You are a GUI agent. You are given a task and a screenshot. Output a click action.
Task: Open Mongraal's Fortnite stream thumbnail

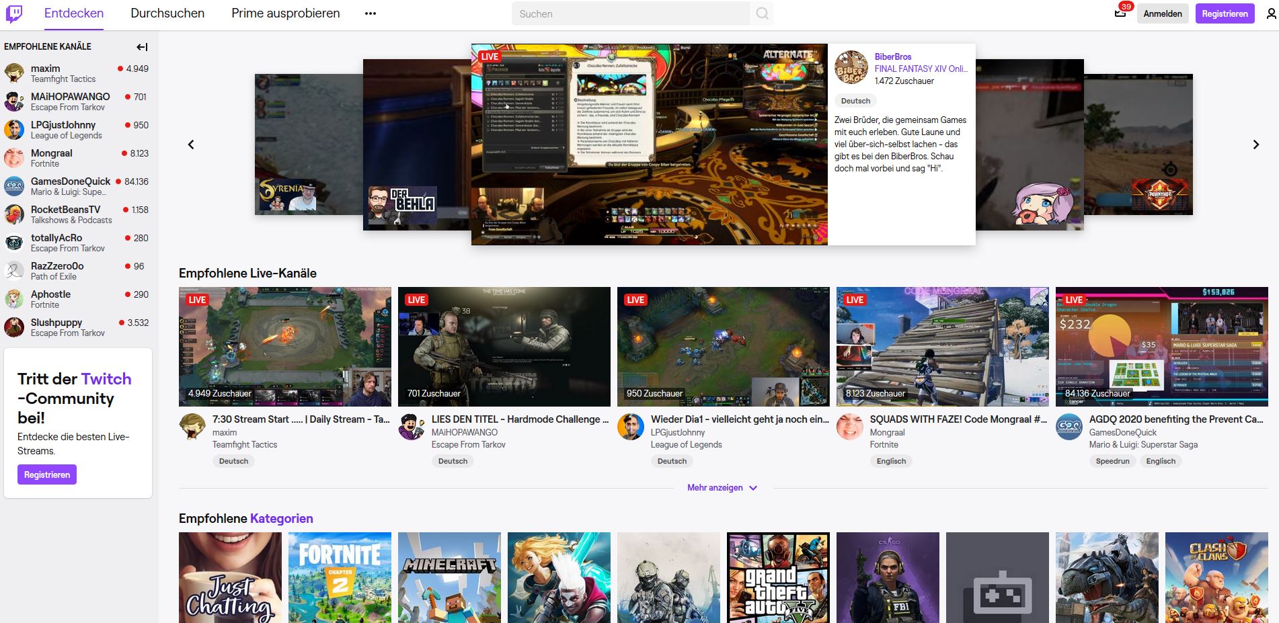[943, 347]
